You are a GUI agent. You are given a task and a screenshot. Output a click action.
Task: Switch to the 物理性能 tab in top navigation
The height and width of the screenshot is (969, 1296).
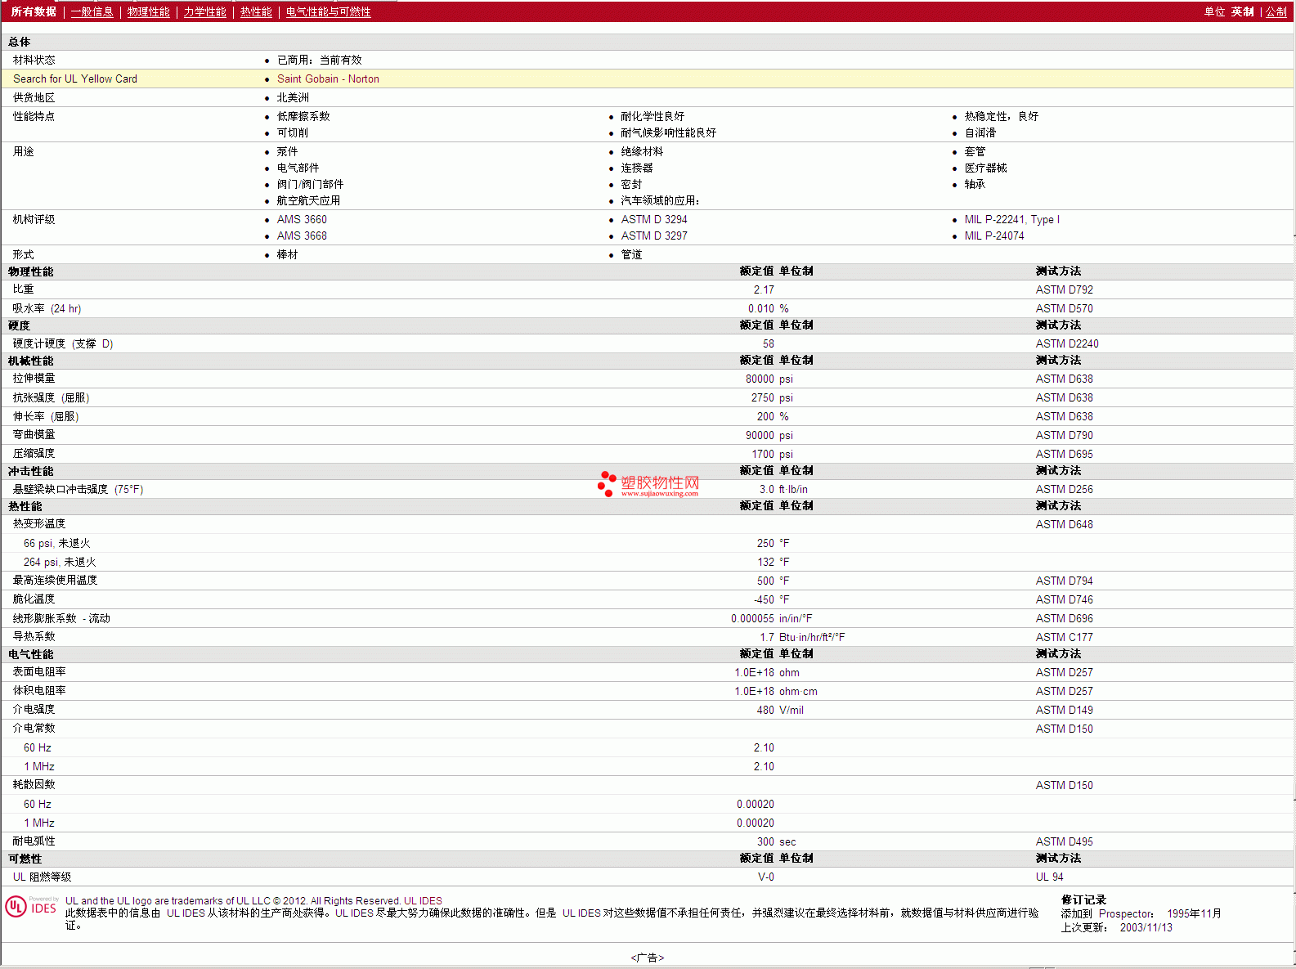click(148, 11)
